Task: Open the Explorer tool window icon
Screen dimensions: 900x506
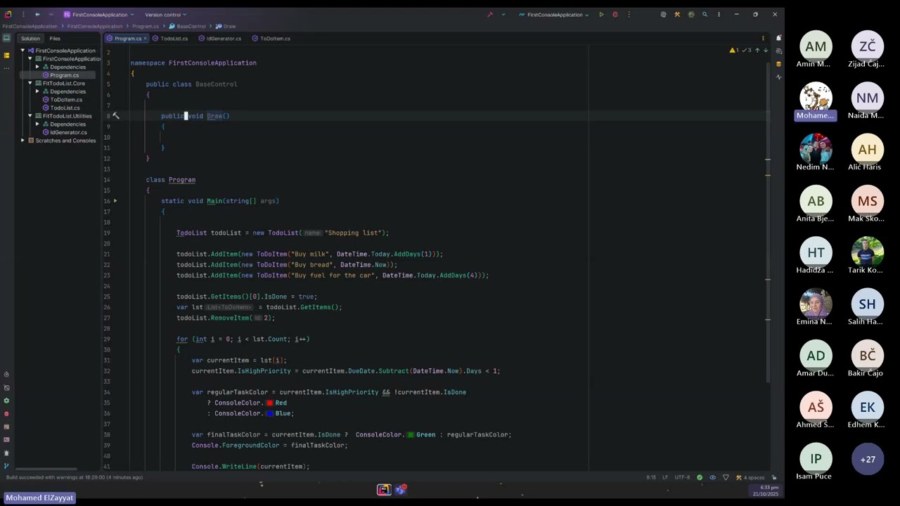Action: coord(7,39)
